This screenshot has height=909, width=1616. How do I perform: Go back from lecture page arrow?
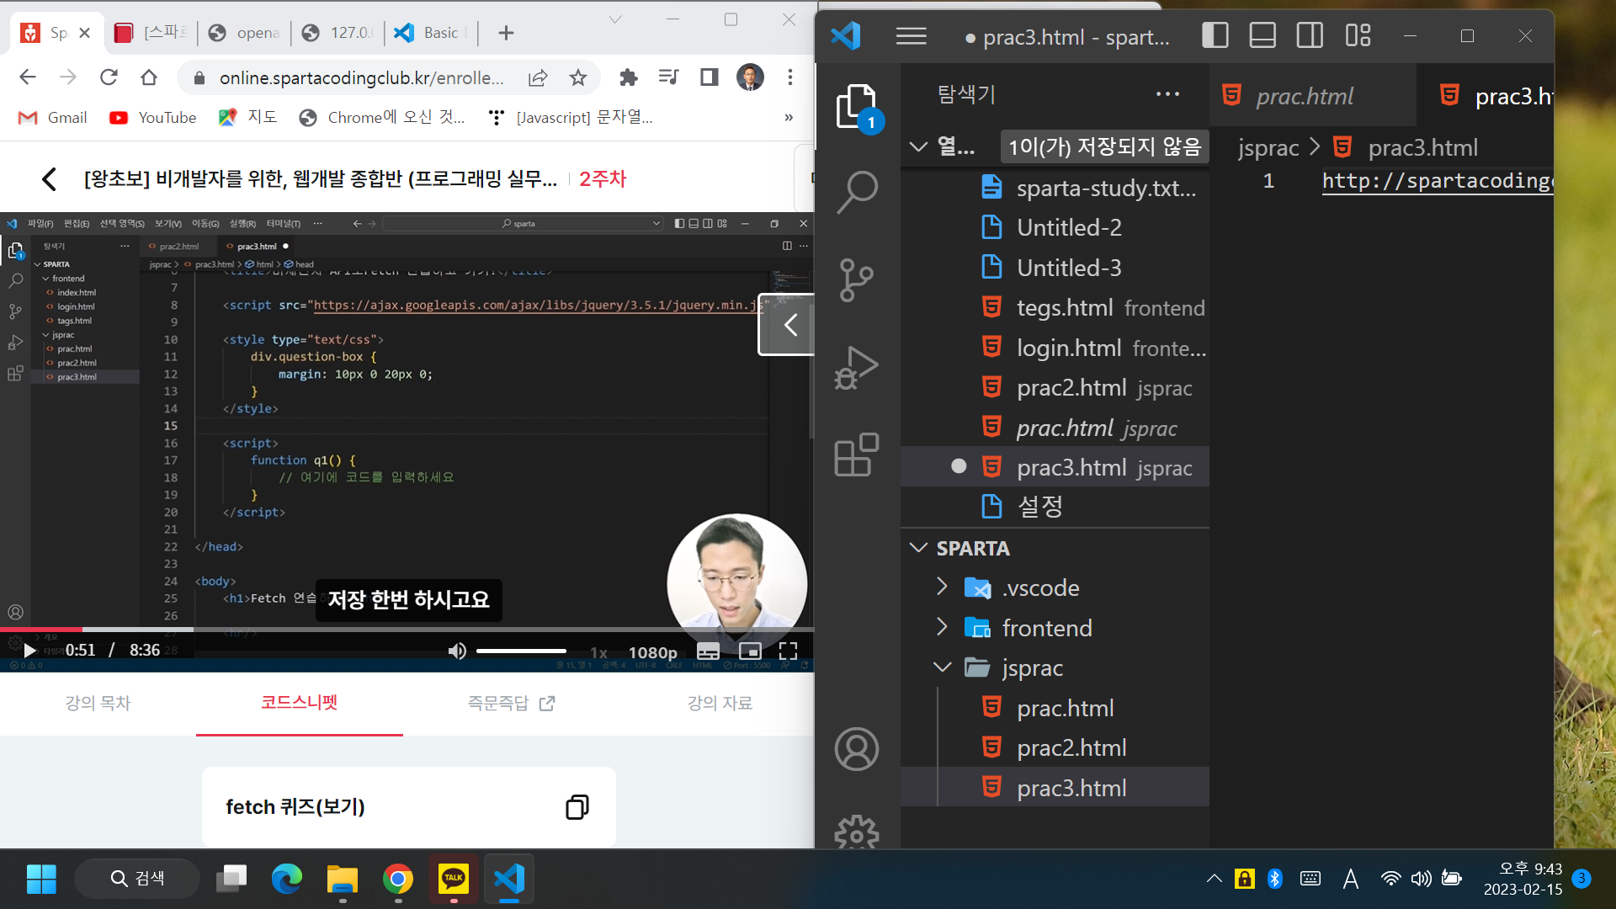coord(49,178)
